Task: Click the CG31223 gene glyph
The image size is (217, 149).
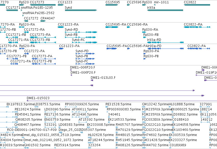Action: point(61,5)
